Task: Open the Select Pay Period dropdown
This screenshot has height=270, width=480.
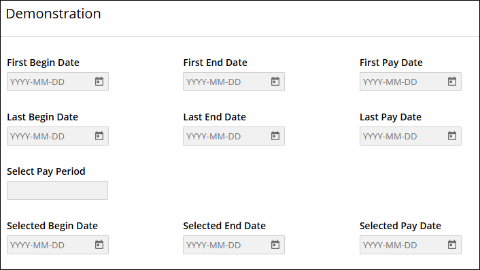Action: tap(58, 190)
